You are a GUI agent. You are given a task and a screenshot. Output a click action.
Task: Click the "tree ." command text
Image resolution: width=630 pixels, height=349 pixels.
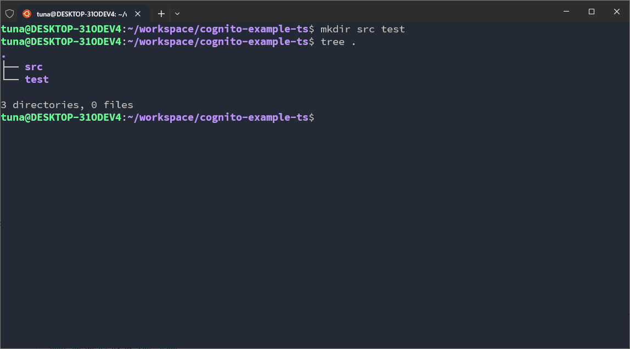coord(339,42)
